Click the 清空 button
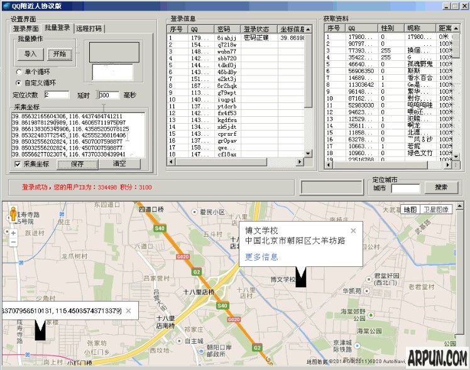 coord(119,164)
